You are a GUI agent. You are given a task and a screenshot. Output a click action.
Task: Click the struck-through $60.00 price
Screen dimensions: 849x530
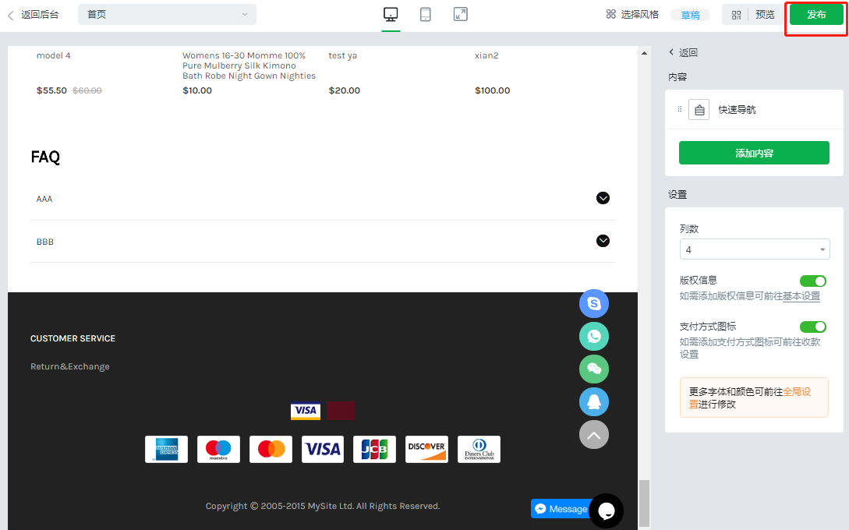(x=87, y=90)
